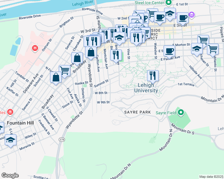Viewport: 224px width, 179px height.
Task: Open the shopping bag marker below N Fiot
Action: tap(56, 78)
